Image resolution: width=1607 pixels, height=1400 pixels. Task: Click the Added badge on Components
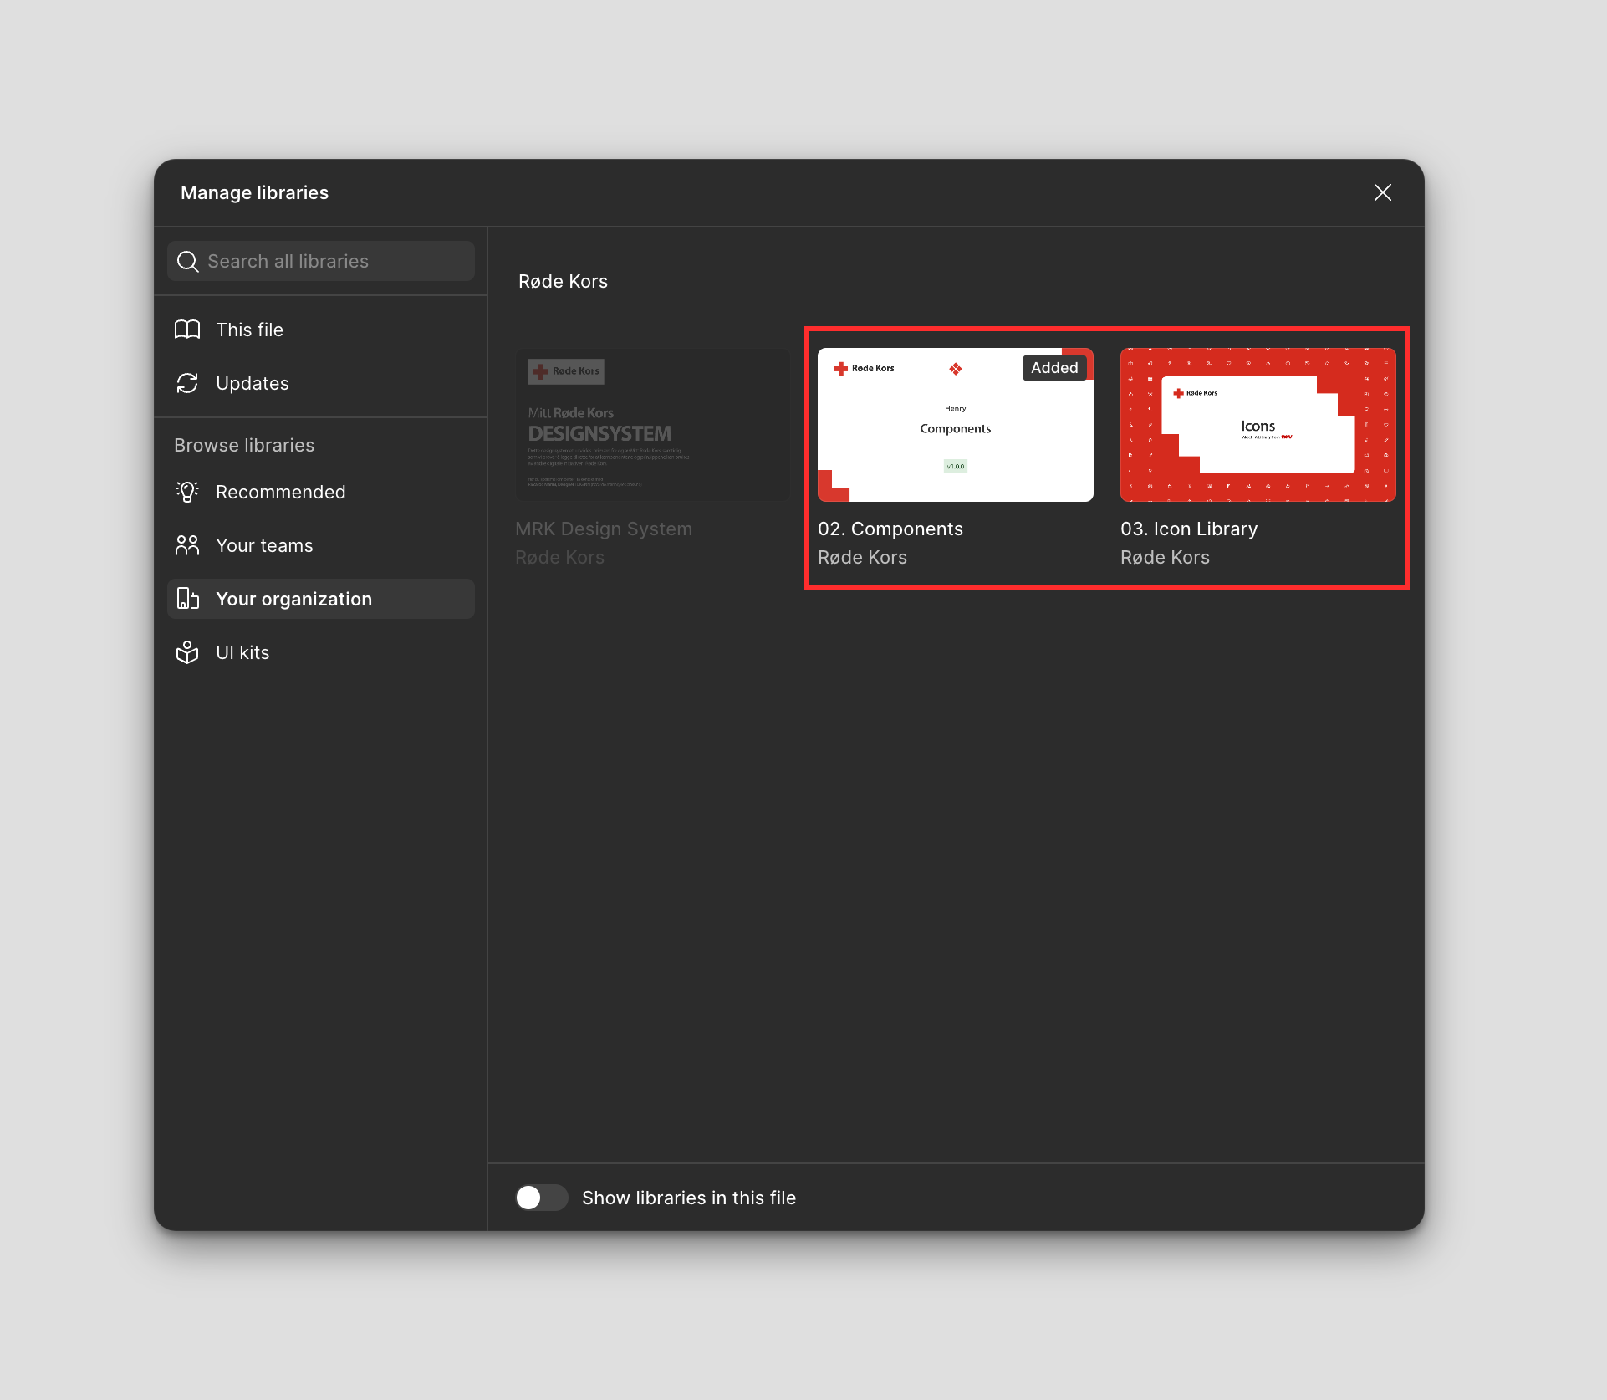1053,368
